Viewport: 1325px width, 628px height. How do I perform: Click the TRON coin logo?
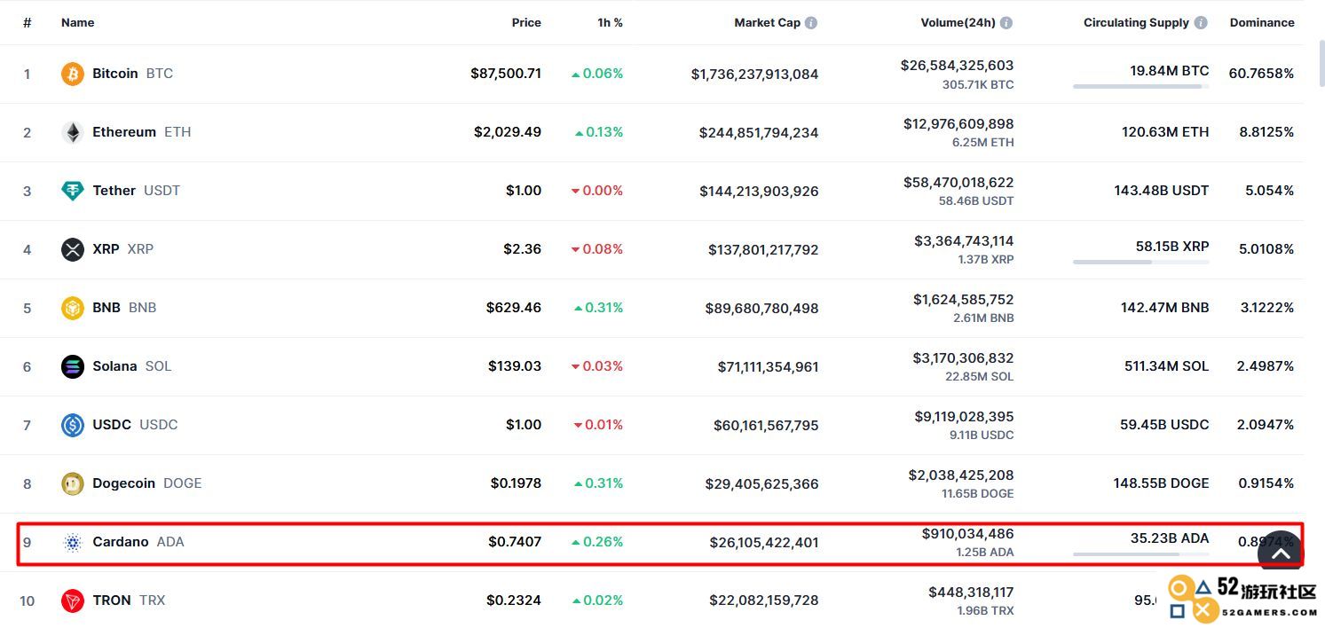pos(73,601)
